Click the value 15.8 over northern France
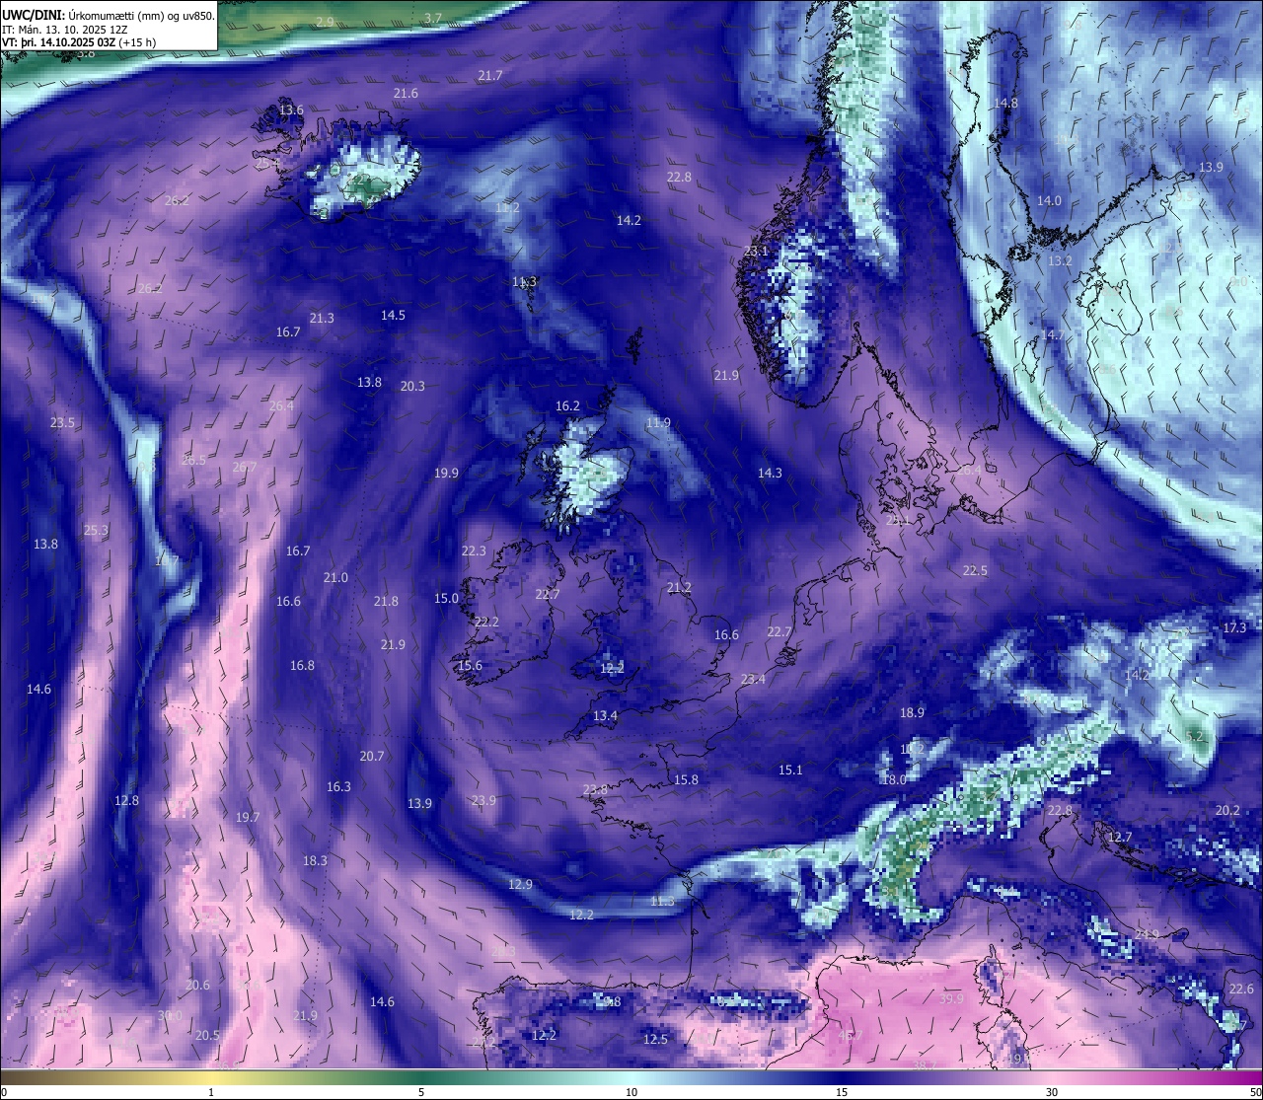The width and height of the screenshot is (1263, 1100). click(x=686, y=779)
